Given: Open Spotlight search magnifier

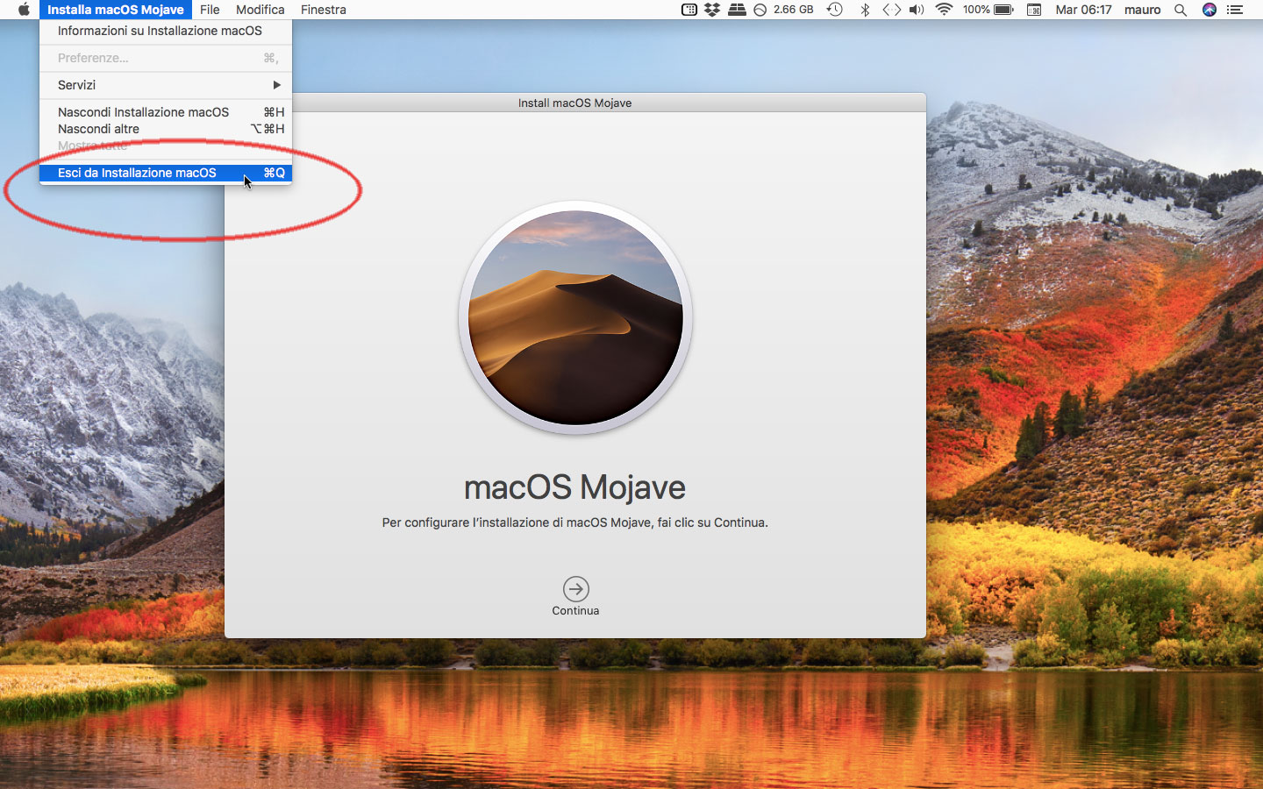Looking at the screenshot, I should (x=1181, y=10).
